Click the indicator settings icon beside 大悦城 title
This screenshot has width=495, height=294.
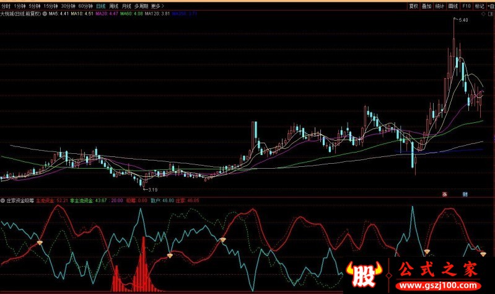(44, 13)
